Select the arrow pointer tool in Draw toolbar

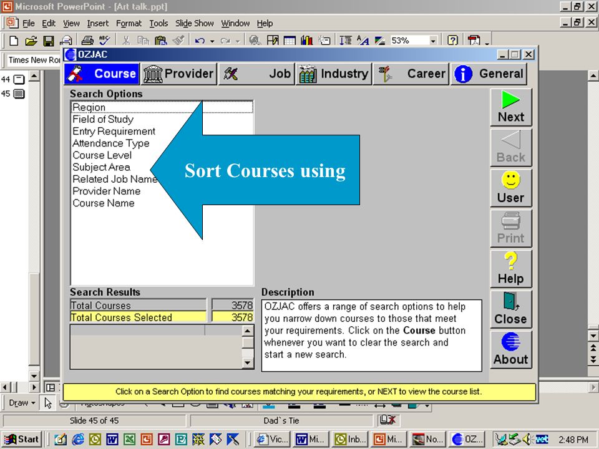(48, 403)
